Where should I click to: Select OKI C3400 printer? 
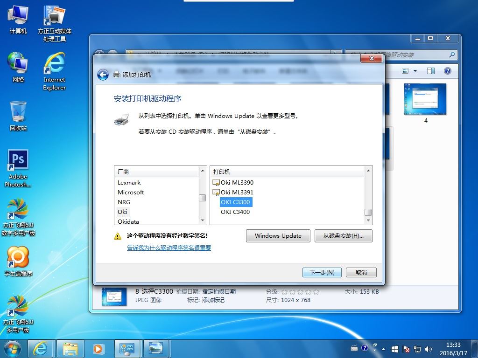[x=235, y=212]
